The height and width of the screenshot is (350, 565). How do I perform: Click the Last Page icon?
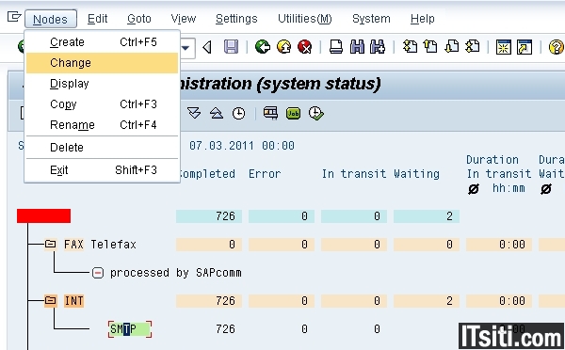pyautogui.click(x=473, y=47)
